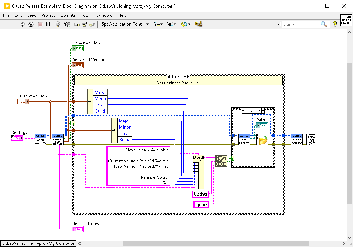Select the Returned Version cluster indicator
353x247 pixels.
pyautogui.click(x=78, y=65)
